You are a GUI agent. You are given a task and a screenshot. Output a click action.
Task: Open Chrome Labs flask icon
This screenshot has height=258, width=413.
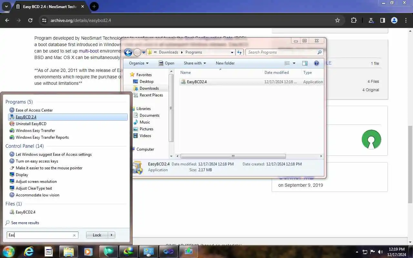(371, 20)
